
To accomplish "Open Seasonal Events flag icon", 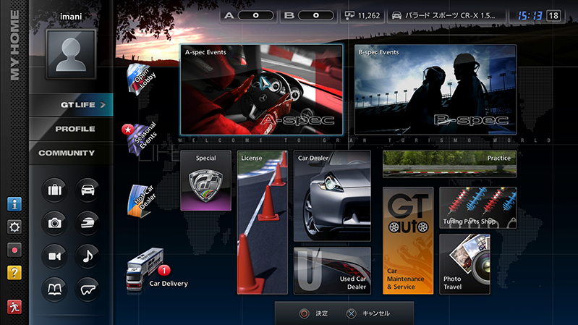I will coord(142,139).
